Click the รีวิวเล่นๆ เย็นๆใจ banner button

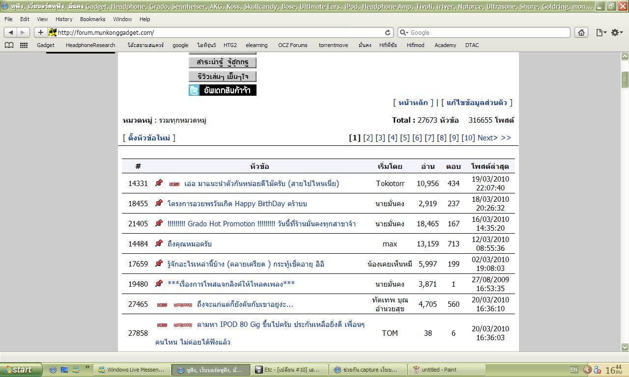click(x=223, y=76)
